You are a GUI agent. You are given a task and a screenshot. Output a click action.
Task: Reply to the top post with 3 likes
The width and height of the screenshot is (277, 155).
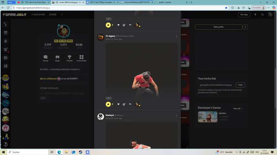click(130, 25)
